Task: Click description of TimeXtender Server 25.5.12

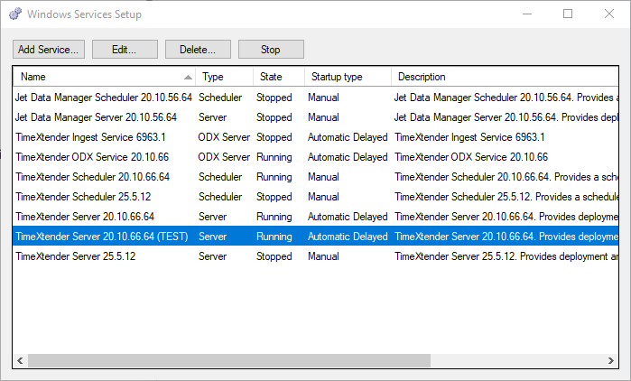Action: tap(506, 256)
